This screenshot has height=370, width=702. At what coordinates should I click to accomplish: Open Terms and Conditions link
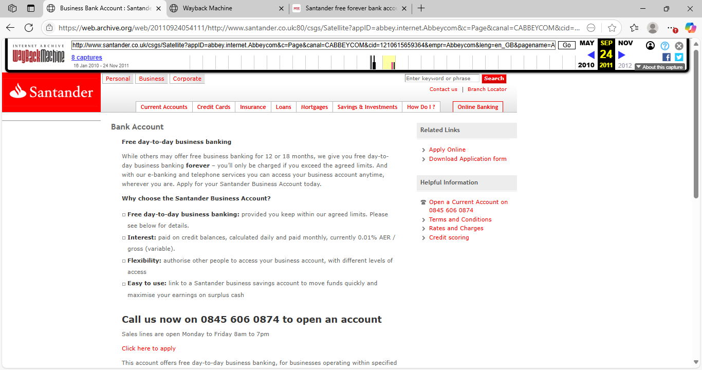(460, 219)
